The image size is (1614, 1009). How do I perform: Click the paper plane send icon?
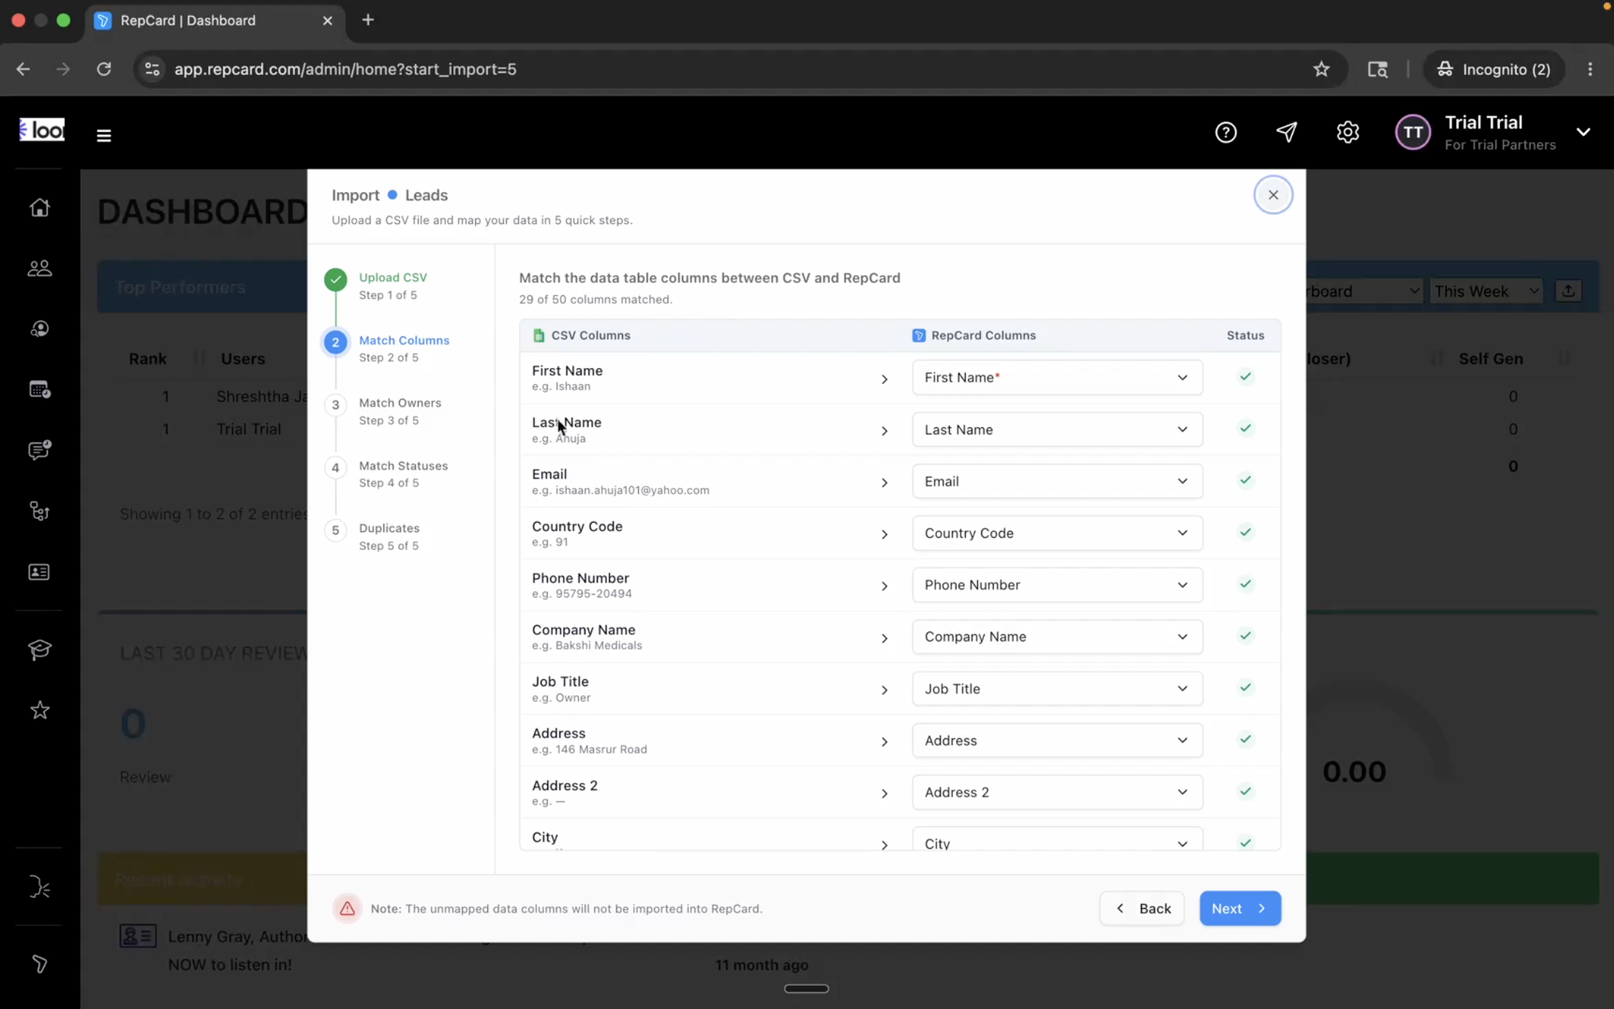point(1286,132)
